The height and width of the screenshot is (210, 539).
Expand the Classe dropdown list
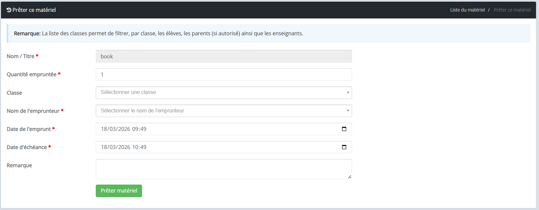pos(224,93)
